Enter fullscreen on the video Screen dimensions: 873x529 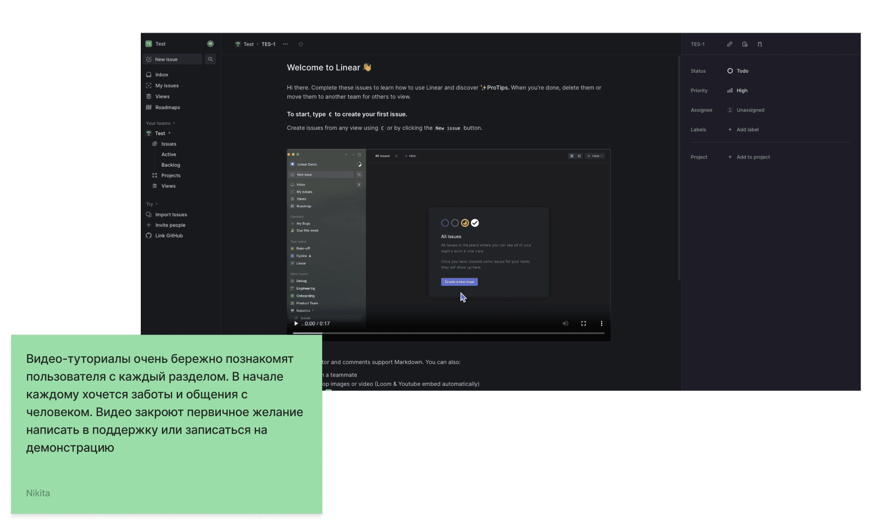click(x=583, y=323)
